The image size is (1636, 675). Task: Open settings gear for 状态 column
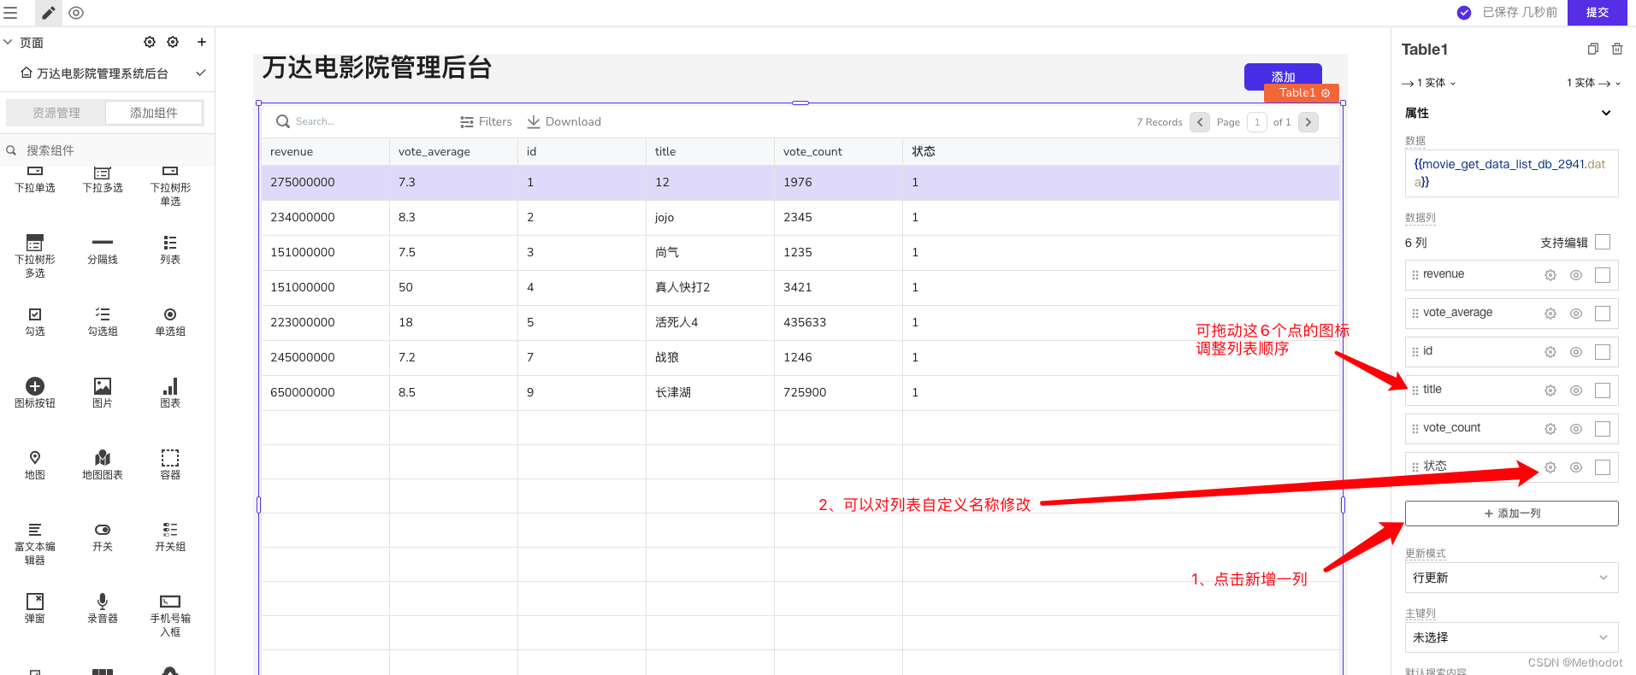1550,467
